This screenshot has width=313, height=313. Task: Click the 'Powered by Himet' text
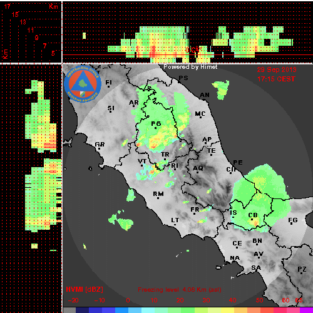[x=190, y=67]
